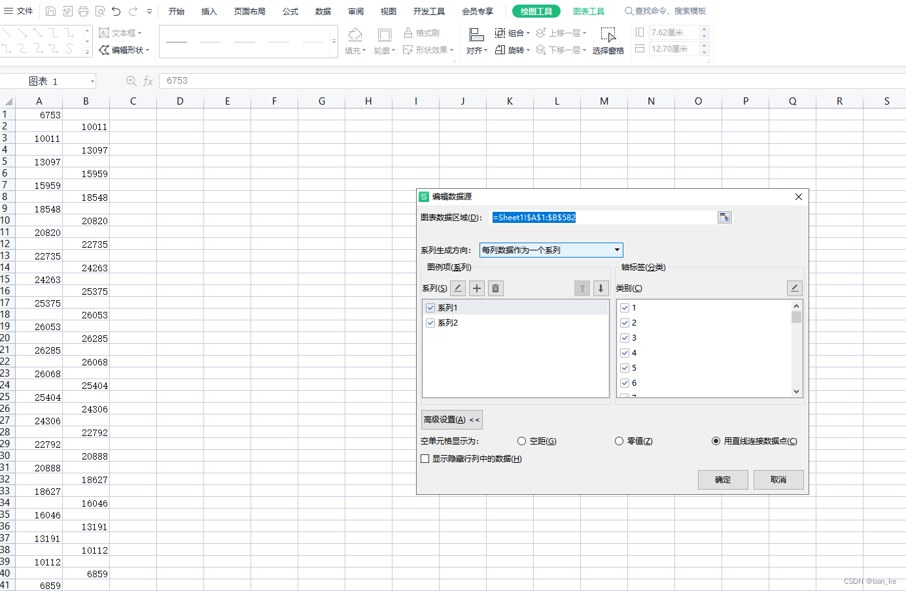Undo the last action
The image size is (906, 591).
tap(116, 11)
